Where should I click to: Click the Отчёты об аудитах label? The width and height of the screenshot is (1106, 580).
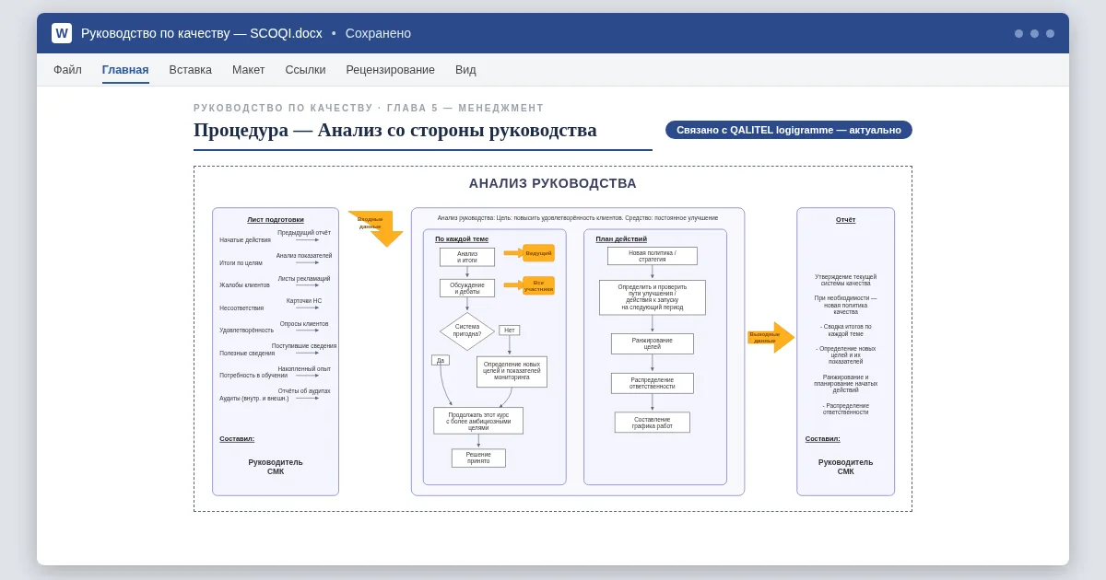coord(304,390)
